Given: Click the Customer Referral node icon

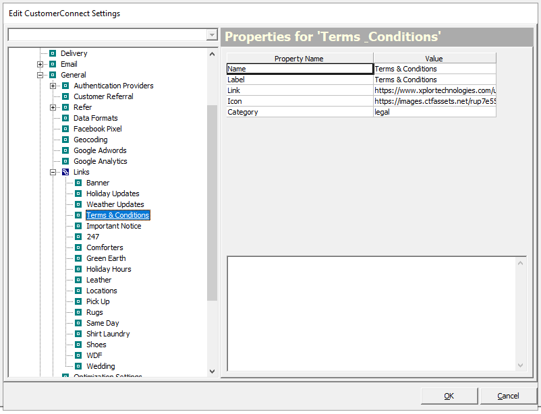Looking at the screenshot, I should point(65,96).
